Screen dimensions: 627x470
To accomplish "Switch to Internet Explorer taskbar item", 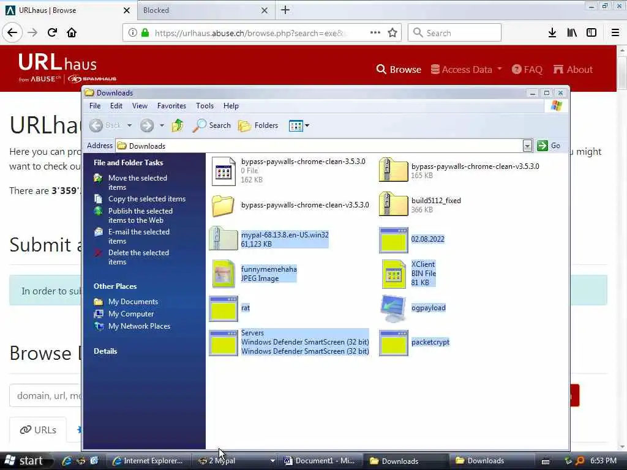I will click(x=148, y=461).
